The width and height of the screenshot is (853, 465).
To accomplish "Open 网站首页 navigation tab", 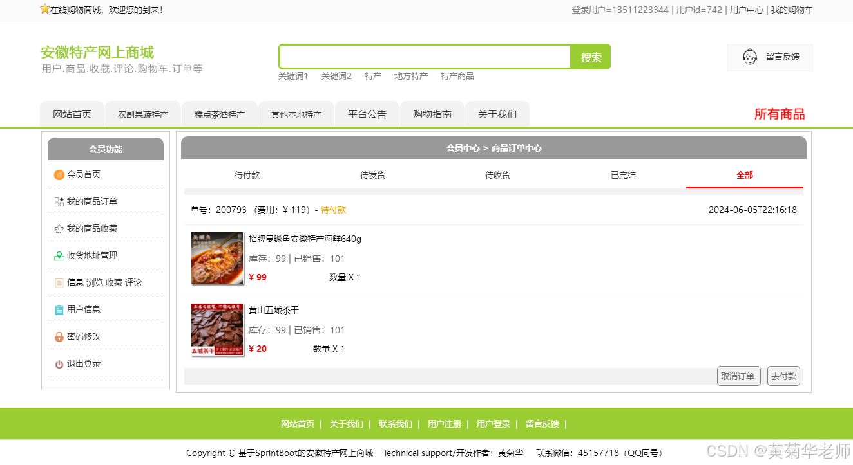I will (x=72, y=114).
